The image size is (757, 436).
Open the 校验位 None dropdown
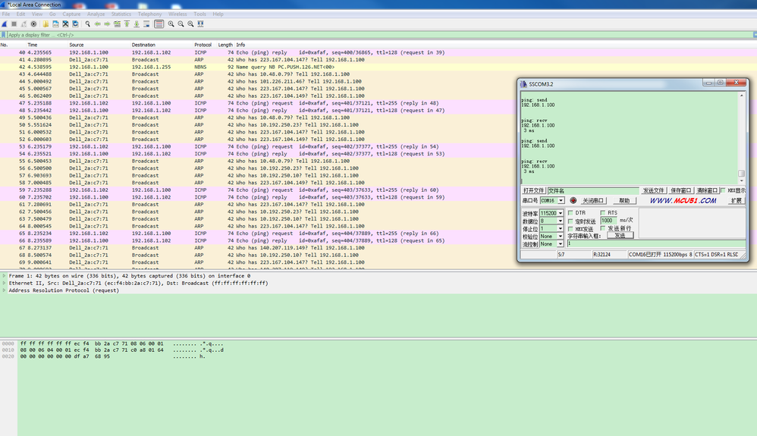click(x=561, y=237)
